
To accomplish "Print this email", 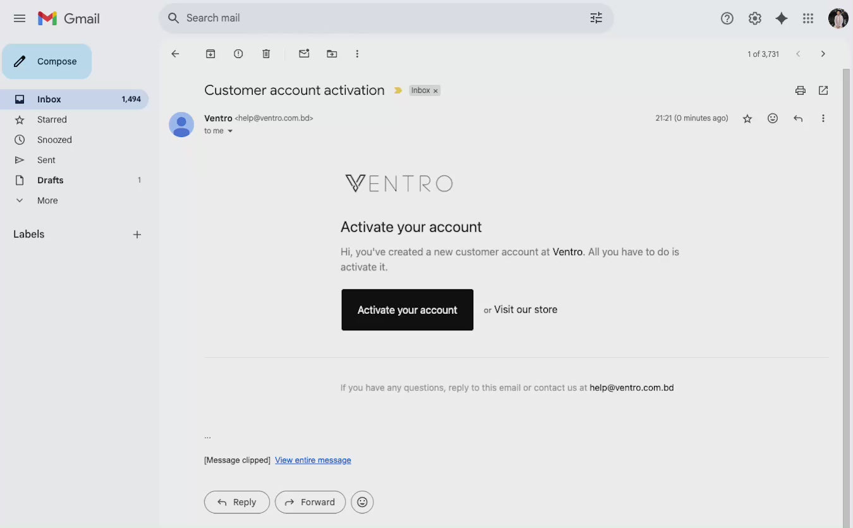I will tap(800, 90).
